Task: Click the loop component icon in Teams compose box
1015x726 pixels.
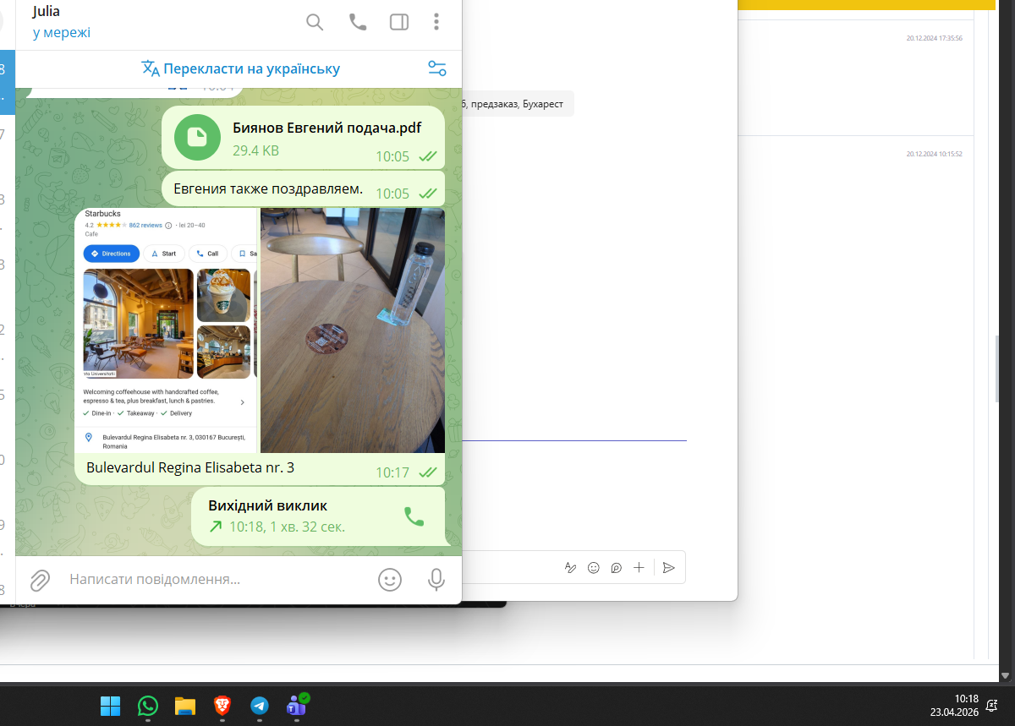Action: coord(616,568)
